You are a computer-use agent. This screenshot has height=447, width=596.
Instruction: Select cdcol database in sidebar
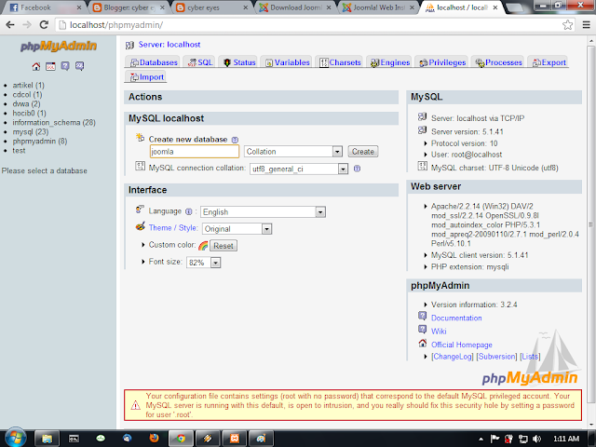tap(27, 94)
